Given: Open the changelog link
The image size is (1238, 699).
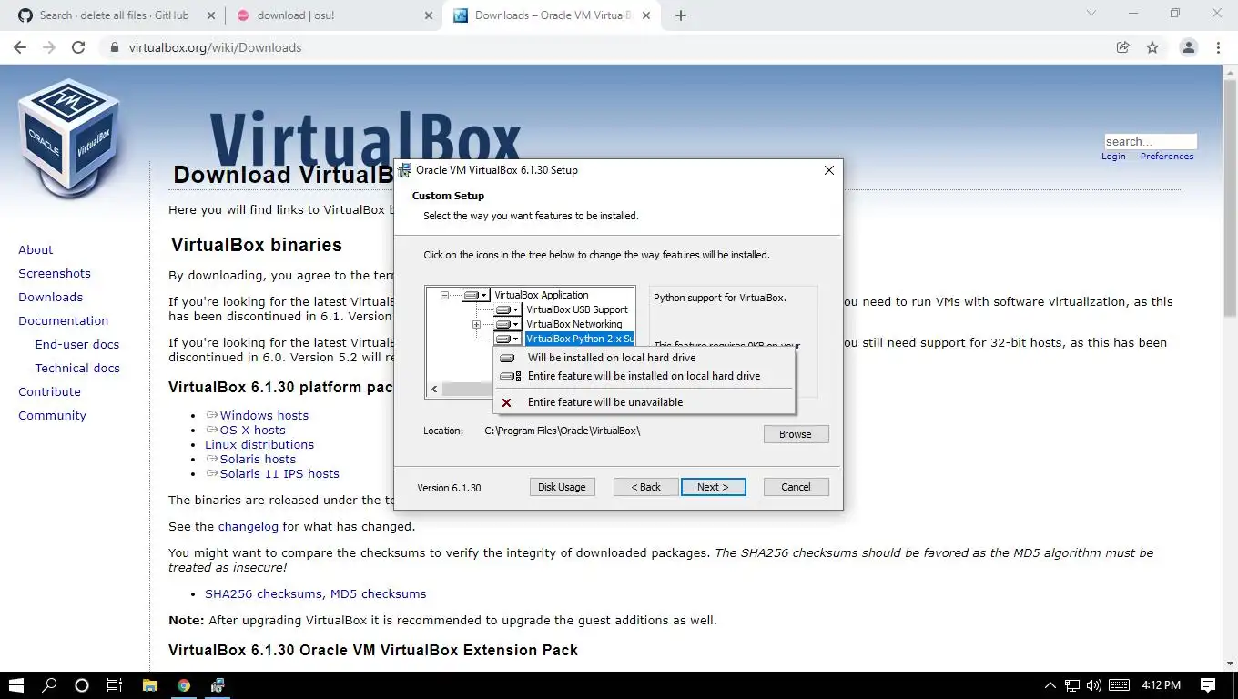Looking at the screenshot, I should click(249, 526).
